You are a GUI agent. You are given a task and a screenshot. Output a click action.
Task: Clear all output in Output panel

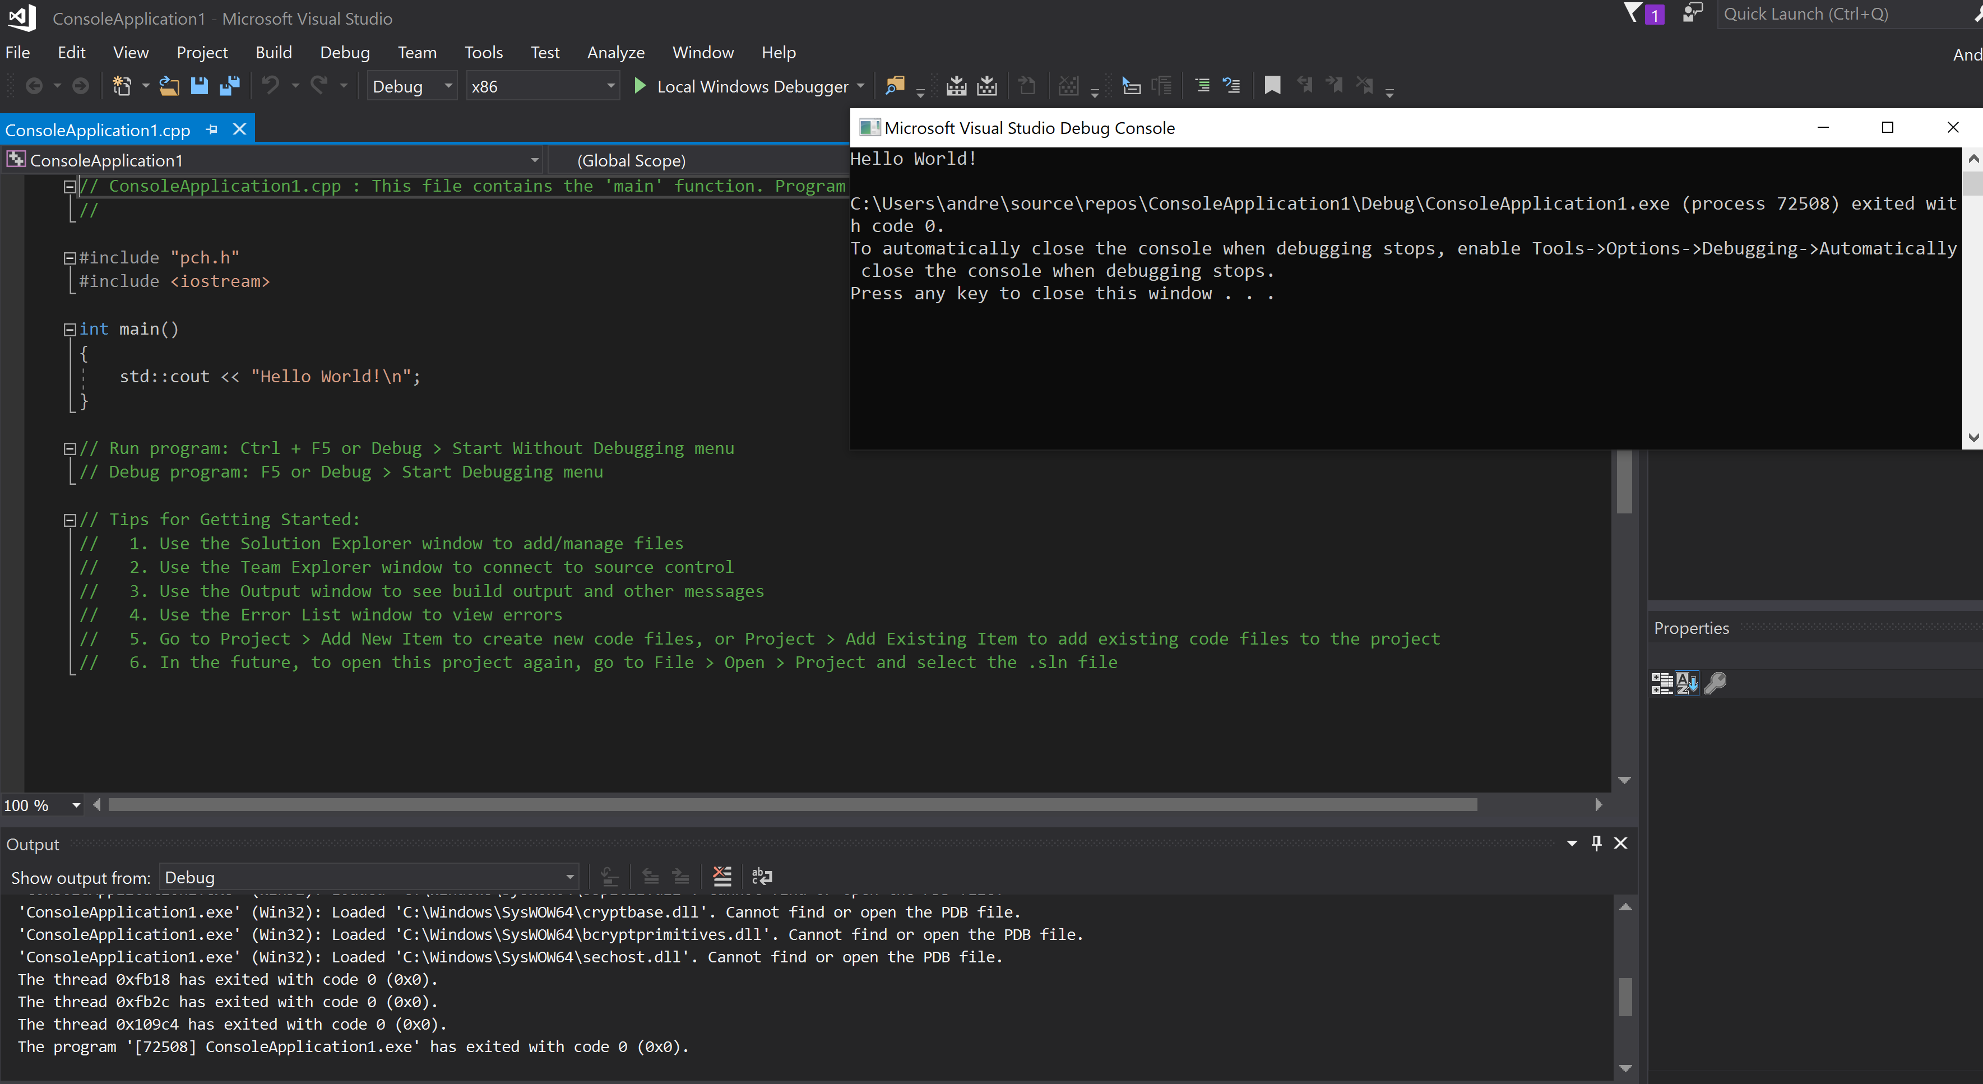click(x=722, y=876)
